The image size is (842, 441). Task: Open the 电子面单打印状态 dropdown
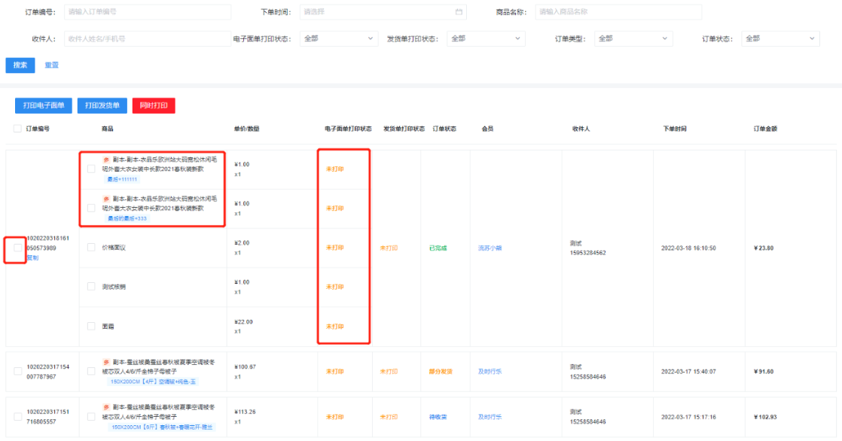pyautogui.click(x=338, y=38)
